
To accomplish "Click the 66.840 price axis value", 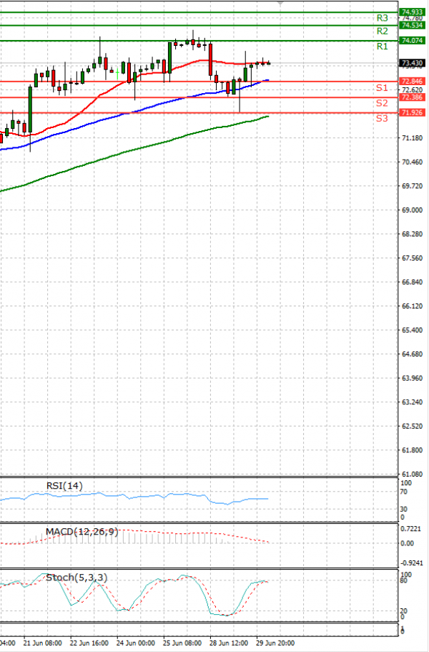I will [x=413, y=282].
